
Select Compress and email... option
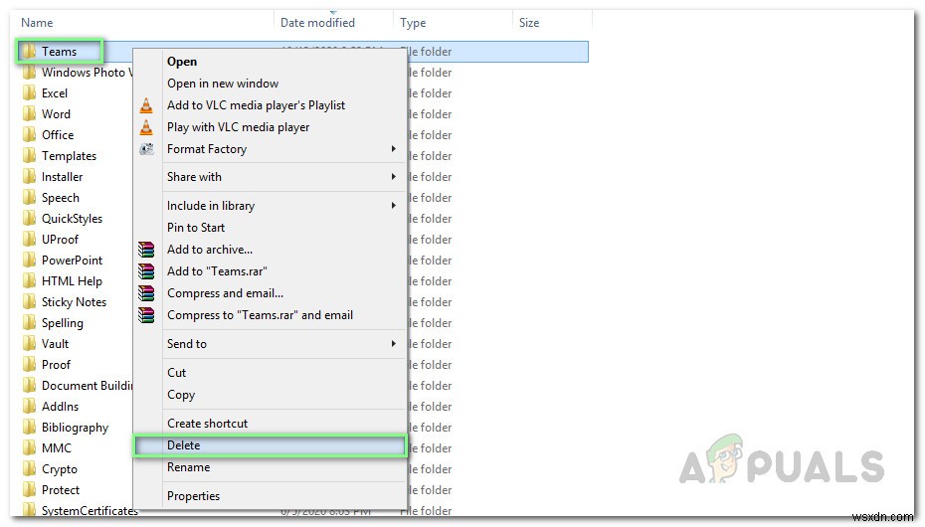225,293
